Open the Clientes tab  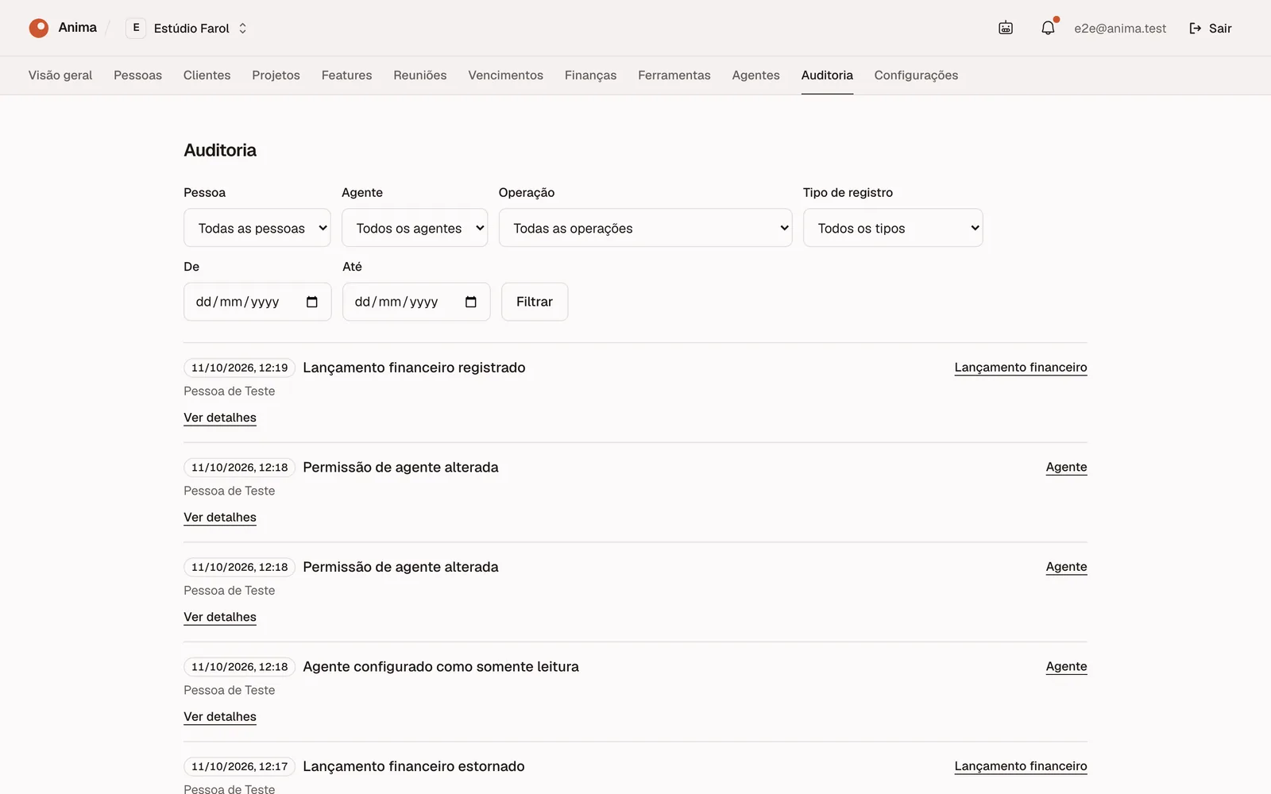point(207,75)
